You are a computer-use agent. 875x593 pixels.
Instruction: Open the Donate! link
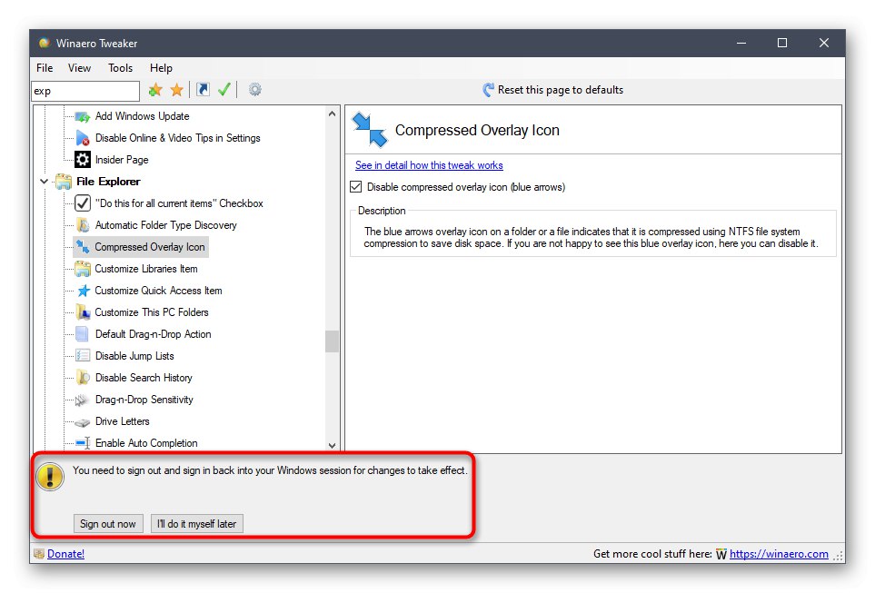[x=65, y=554]
